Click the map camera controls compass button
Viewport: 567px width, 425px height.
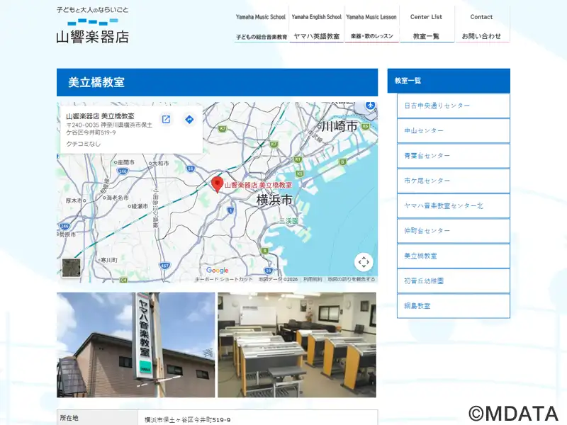click(x=364, y=262)
